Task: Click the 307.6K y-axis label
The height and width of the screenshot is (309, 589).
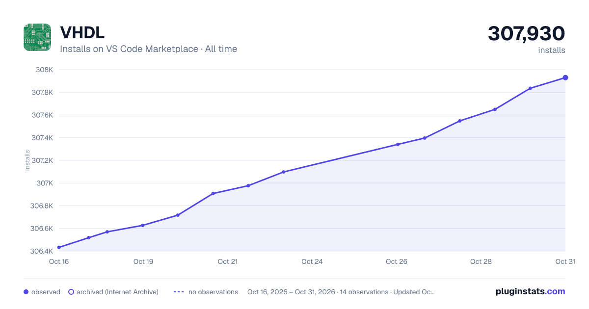Action: (42, 115)
